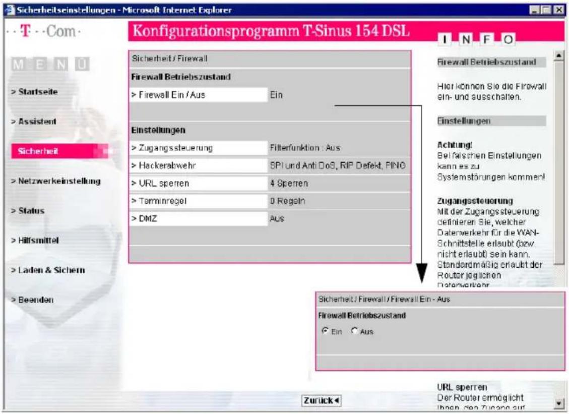569x414 pixels.
Task: Click the info panel scroll-down arrow
Action: point(559,403)
